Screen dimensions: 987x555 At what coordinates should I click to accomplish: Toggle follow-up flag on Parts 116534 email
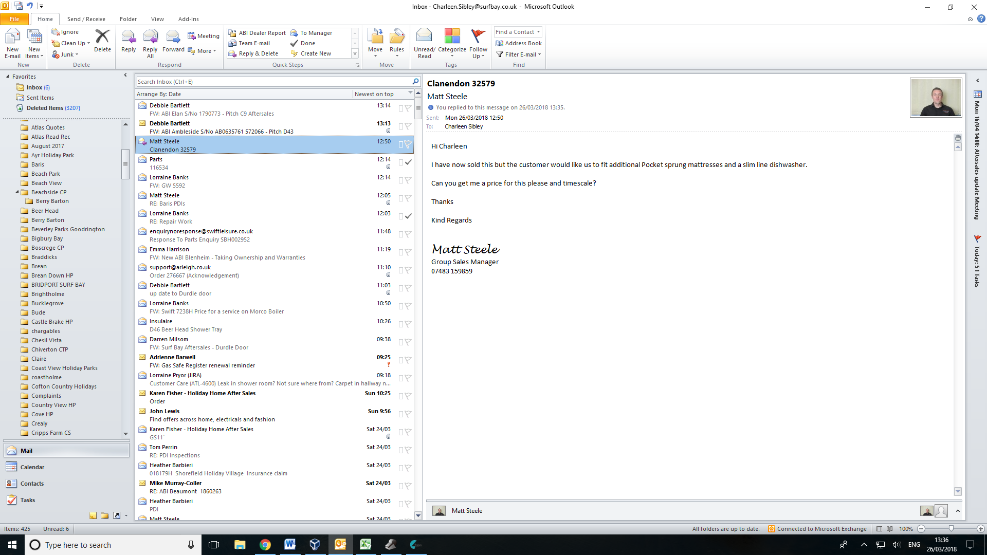click(408, 162)
